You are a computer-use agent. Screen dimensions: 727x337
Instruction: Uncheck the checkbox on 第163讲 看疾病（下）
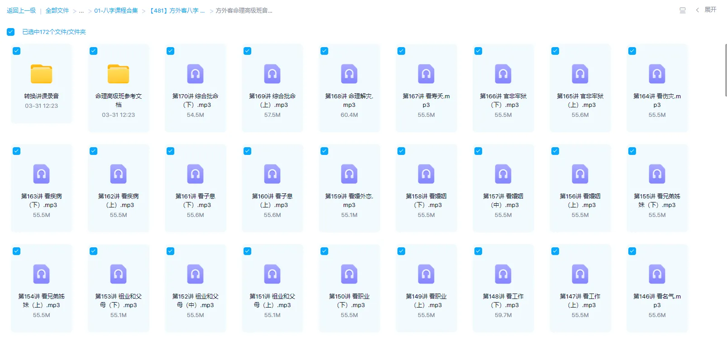(16, 151)
